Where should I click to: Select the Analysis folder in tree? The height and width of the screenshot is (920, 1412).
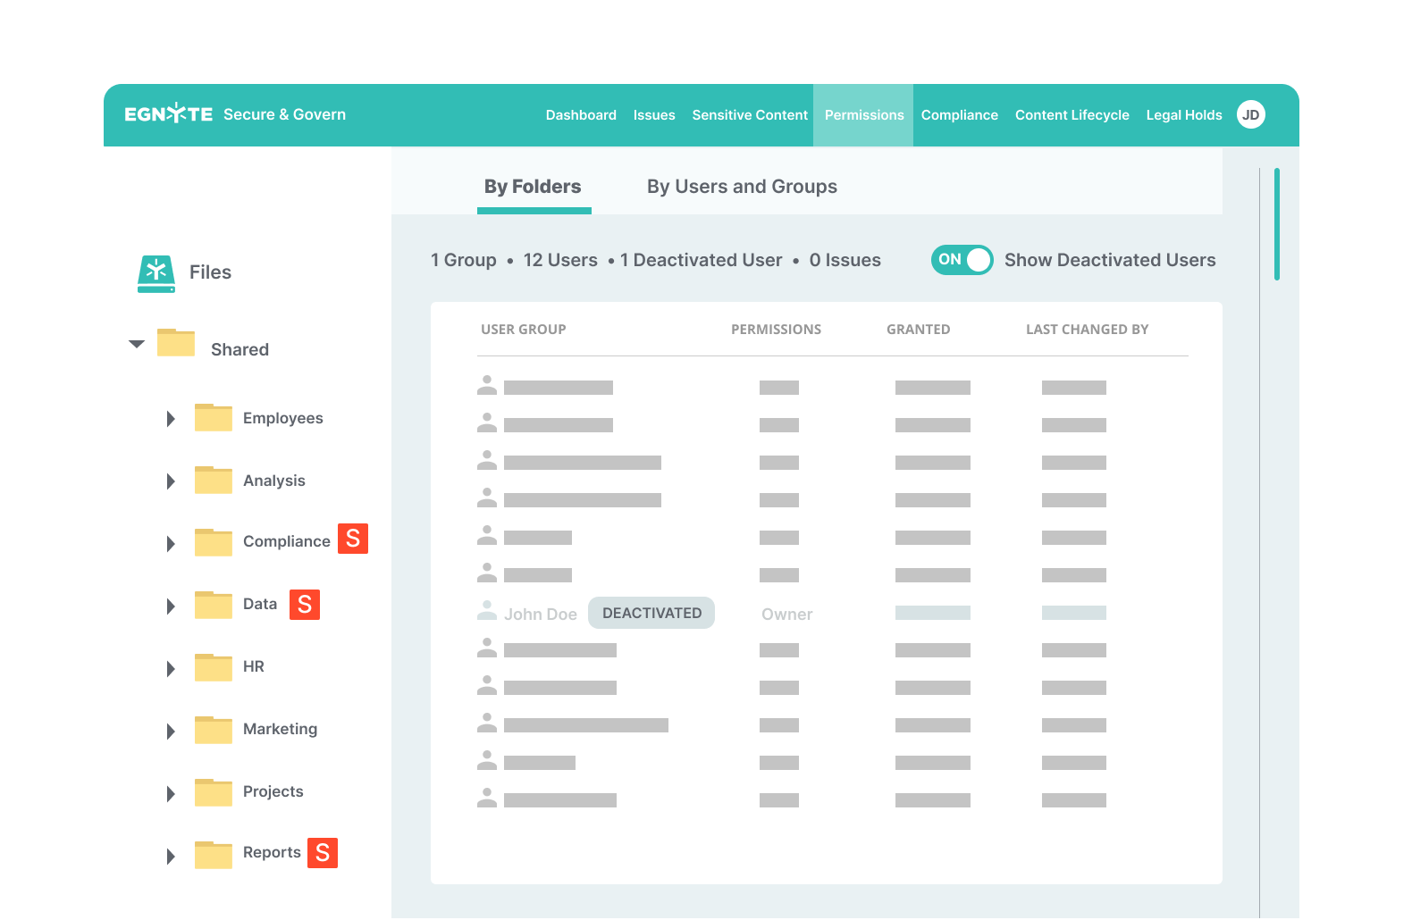(273, 481)
